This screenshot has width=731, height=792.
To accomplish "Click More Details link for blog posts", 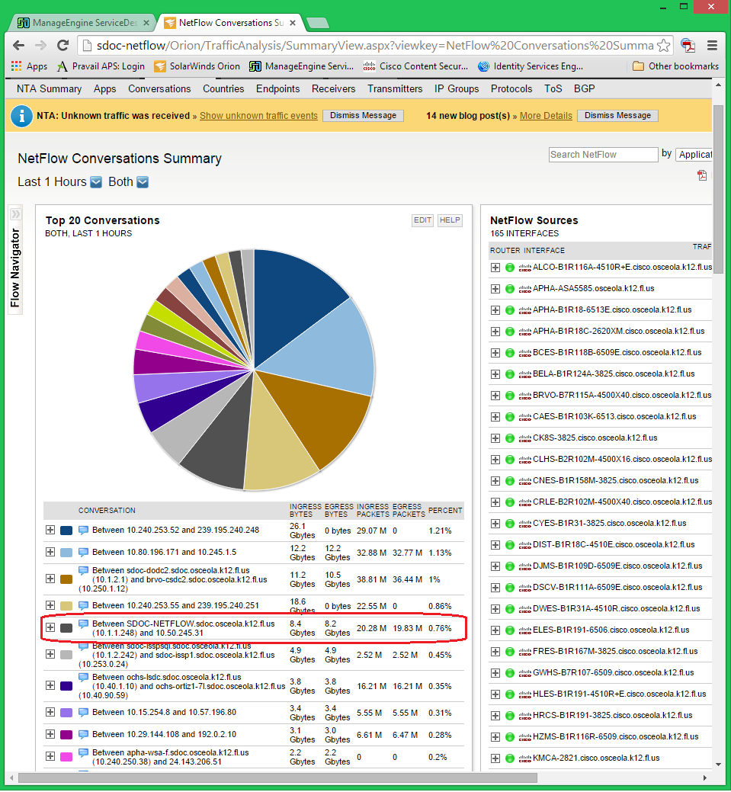I will (x=546, y=116).
